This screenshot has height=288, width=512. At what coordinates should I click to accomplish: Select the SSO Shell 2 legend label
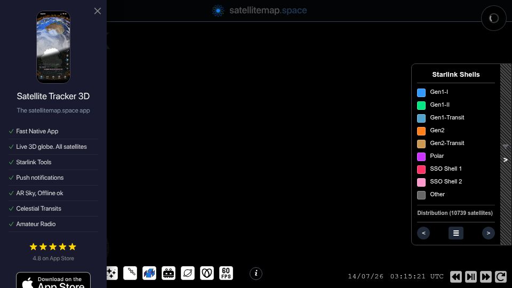[x=446, y=181]
